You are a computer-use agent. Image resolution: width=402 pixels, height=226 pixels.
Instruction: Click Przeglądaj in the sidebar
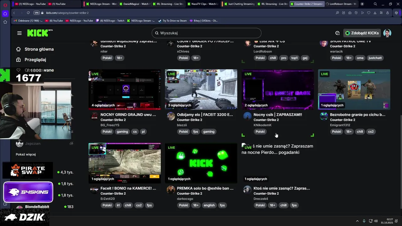tap(35, 60)
